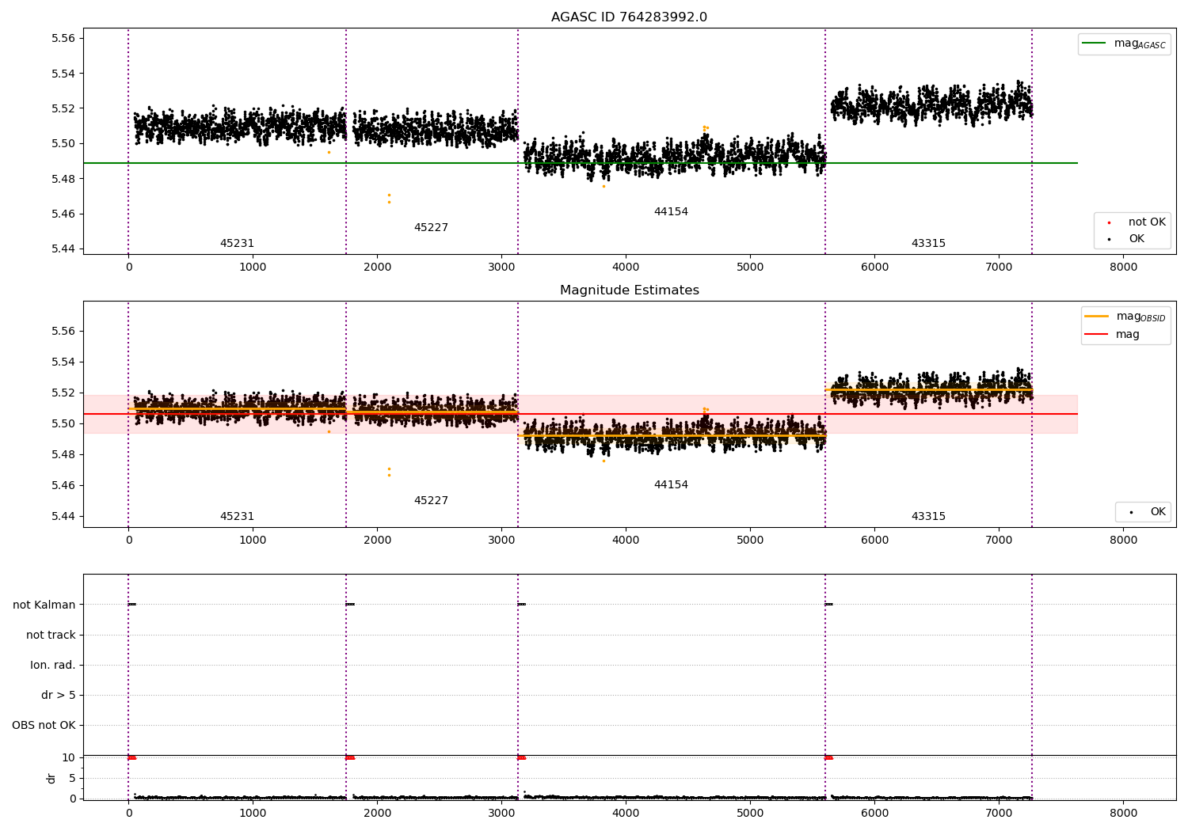Click the red 'not OK' legend marker
The width and height of the screenshot is (1188, 831).
[x=1109, y=222]
